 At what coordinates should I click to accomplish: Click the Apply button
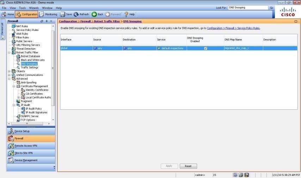169,166
